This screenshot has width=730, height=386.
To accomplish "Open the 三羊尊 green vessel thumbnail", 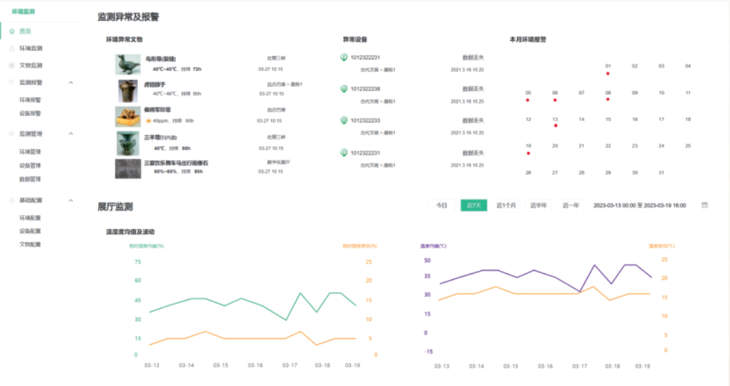I will (128, 143).
